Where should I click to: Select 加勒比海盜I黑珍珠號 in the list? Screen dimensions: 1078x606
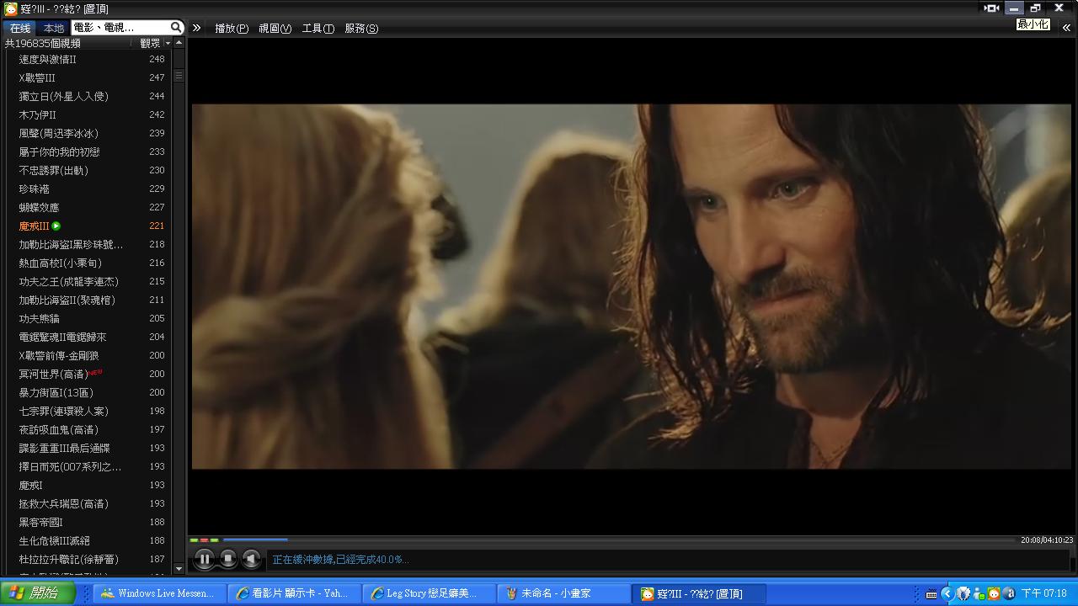(72, 245)
